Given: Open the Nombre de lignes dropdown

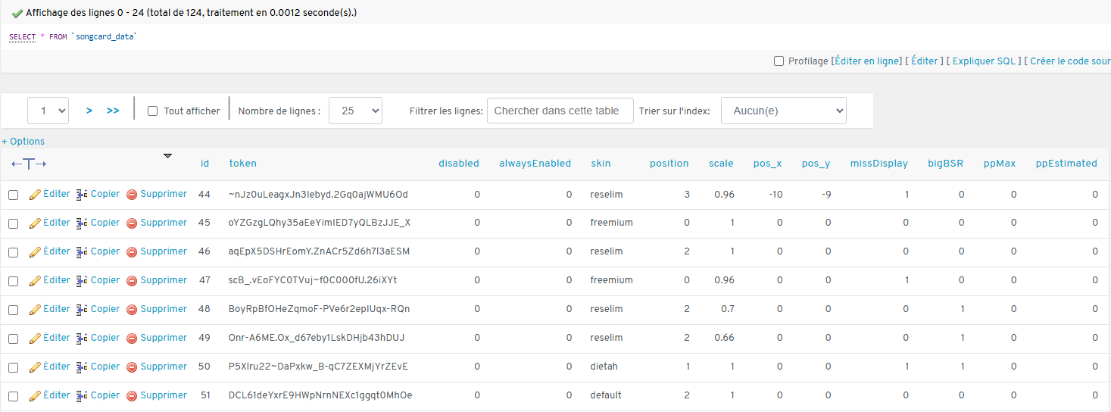Looking at the screenshot, I should [355, 111].
